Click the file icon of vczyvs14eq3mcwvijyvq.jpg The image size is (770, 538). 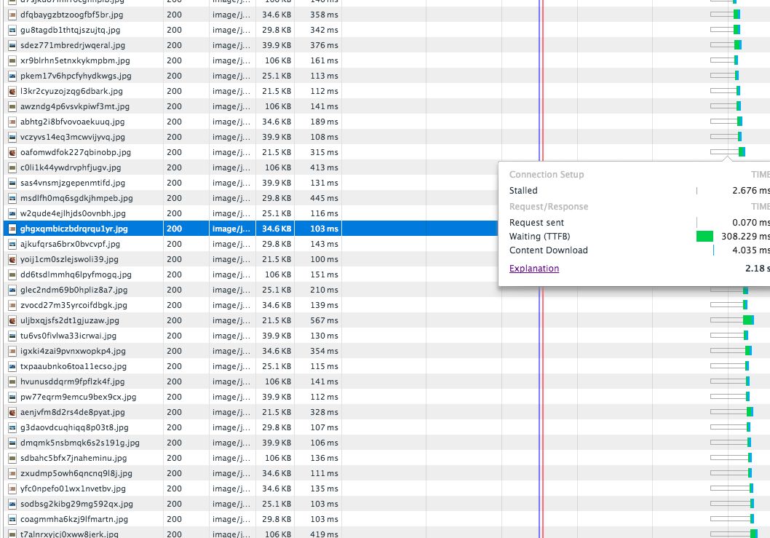point(12,137)
